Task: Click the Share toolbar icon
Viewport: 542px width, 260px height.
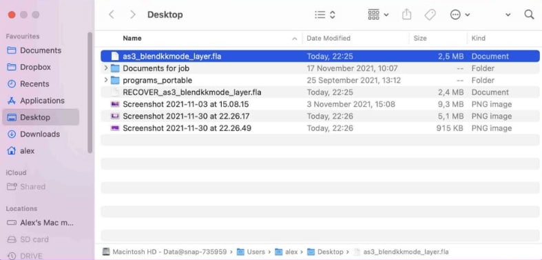Action: click(407, 14)
